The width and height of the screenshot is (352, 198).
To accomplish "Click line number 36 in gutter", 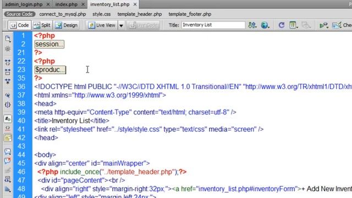I will point(21,87).
